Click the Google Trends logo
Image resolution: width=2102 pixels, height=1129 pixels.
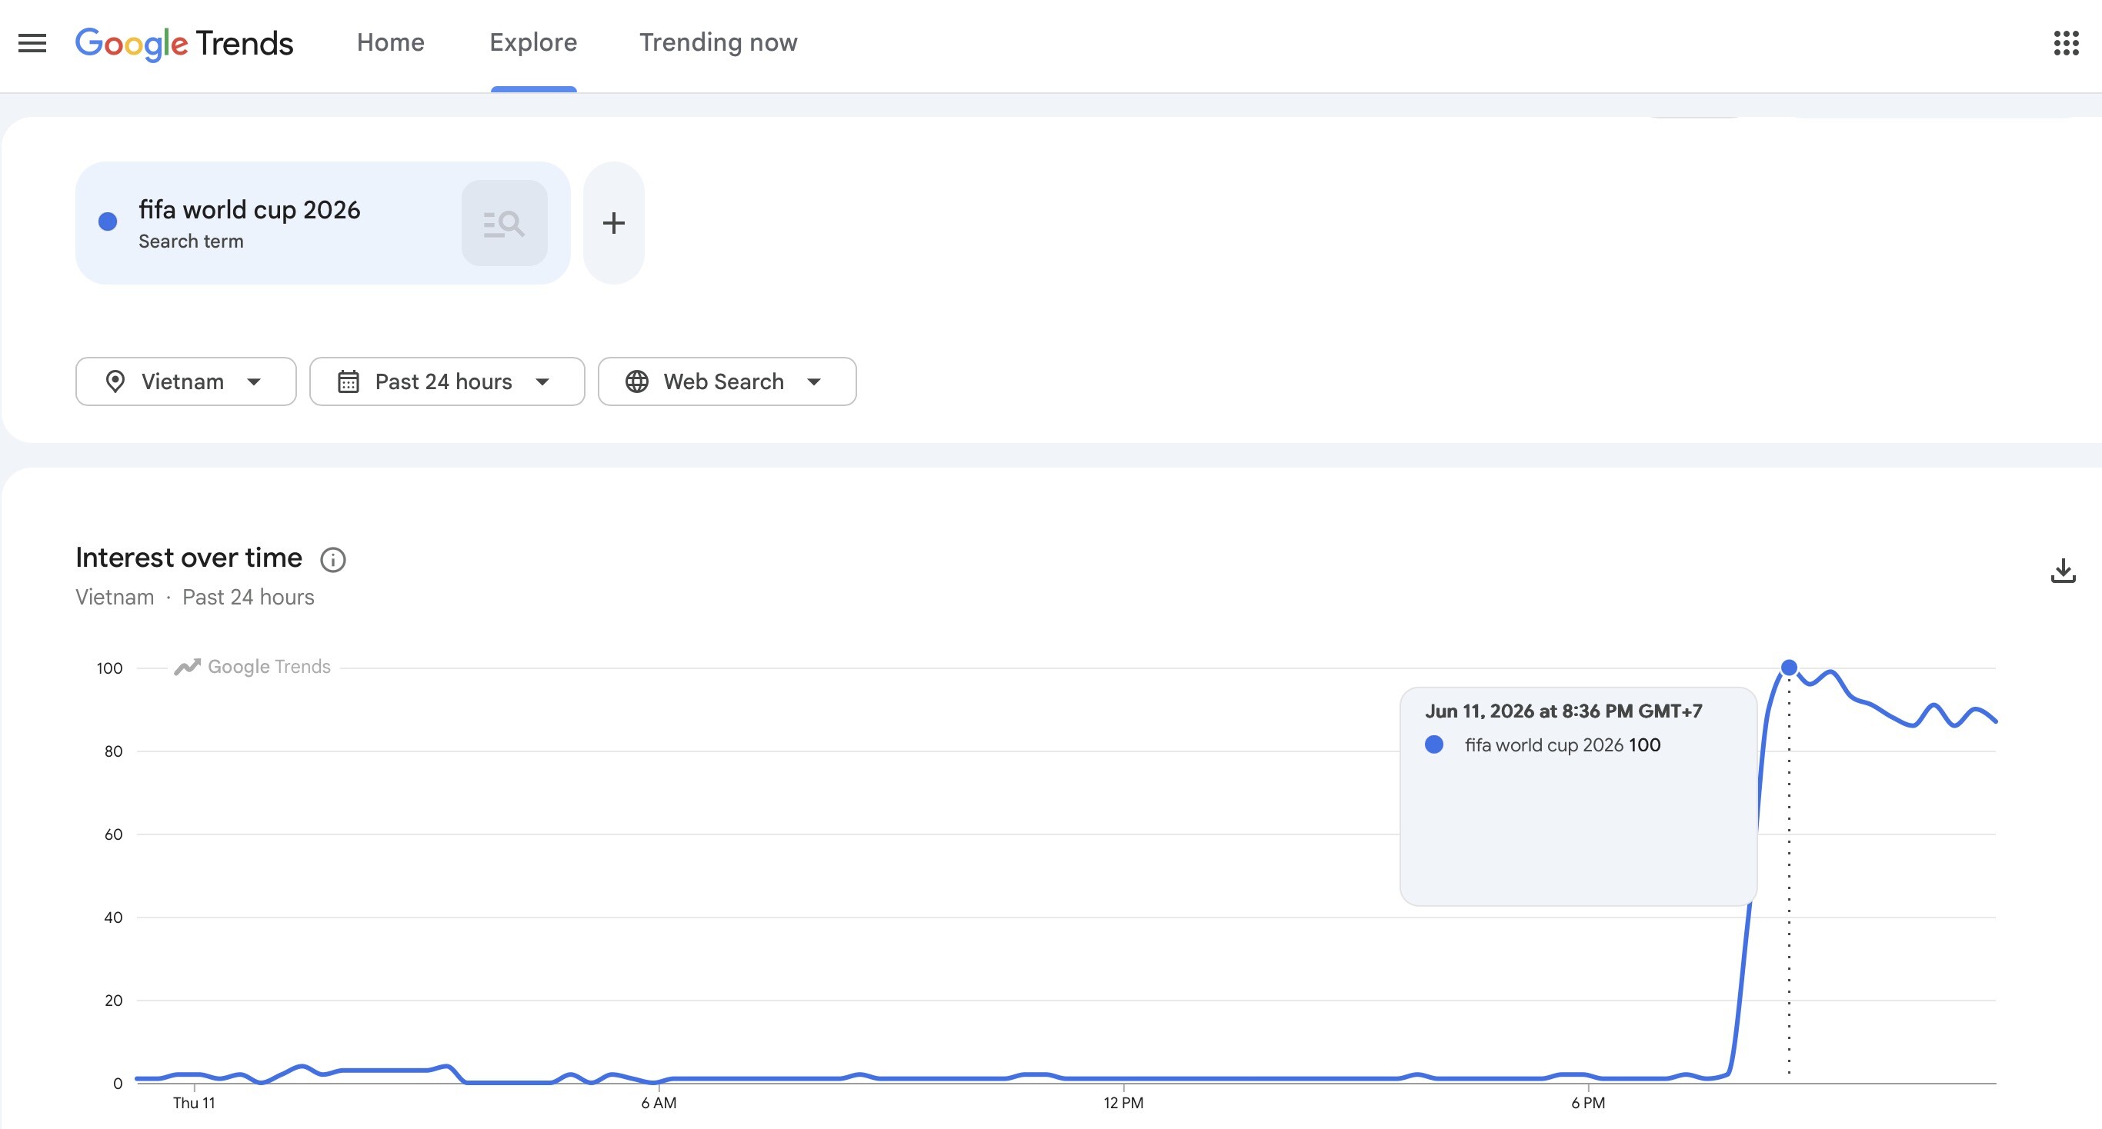tap(185, 43)
